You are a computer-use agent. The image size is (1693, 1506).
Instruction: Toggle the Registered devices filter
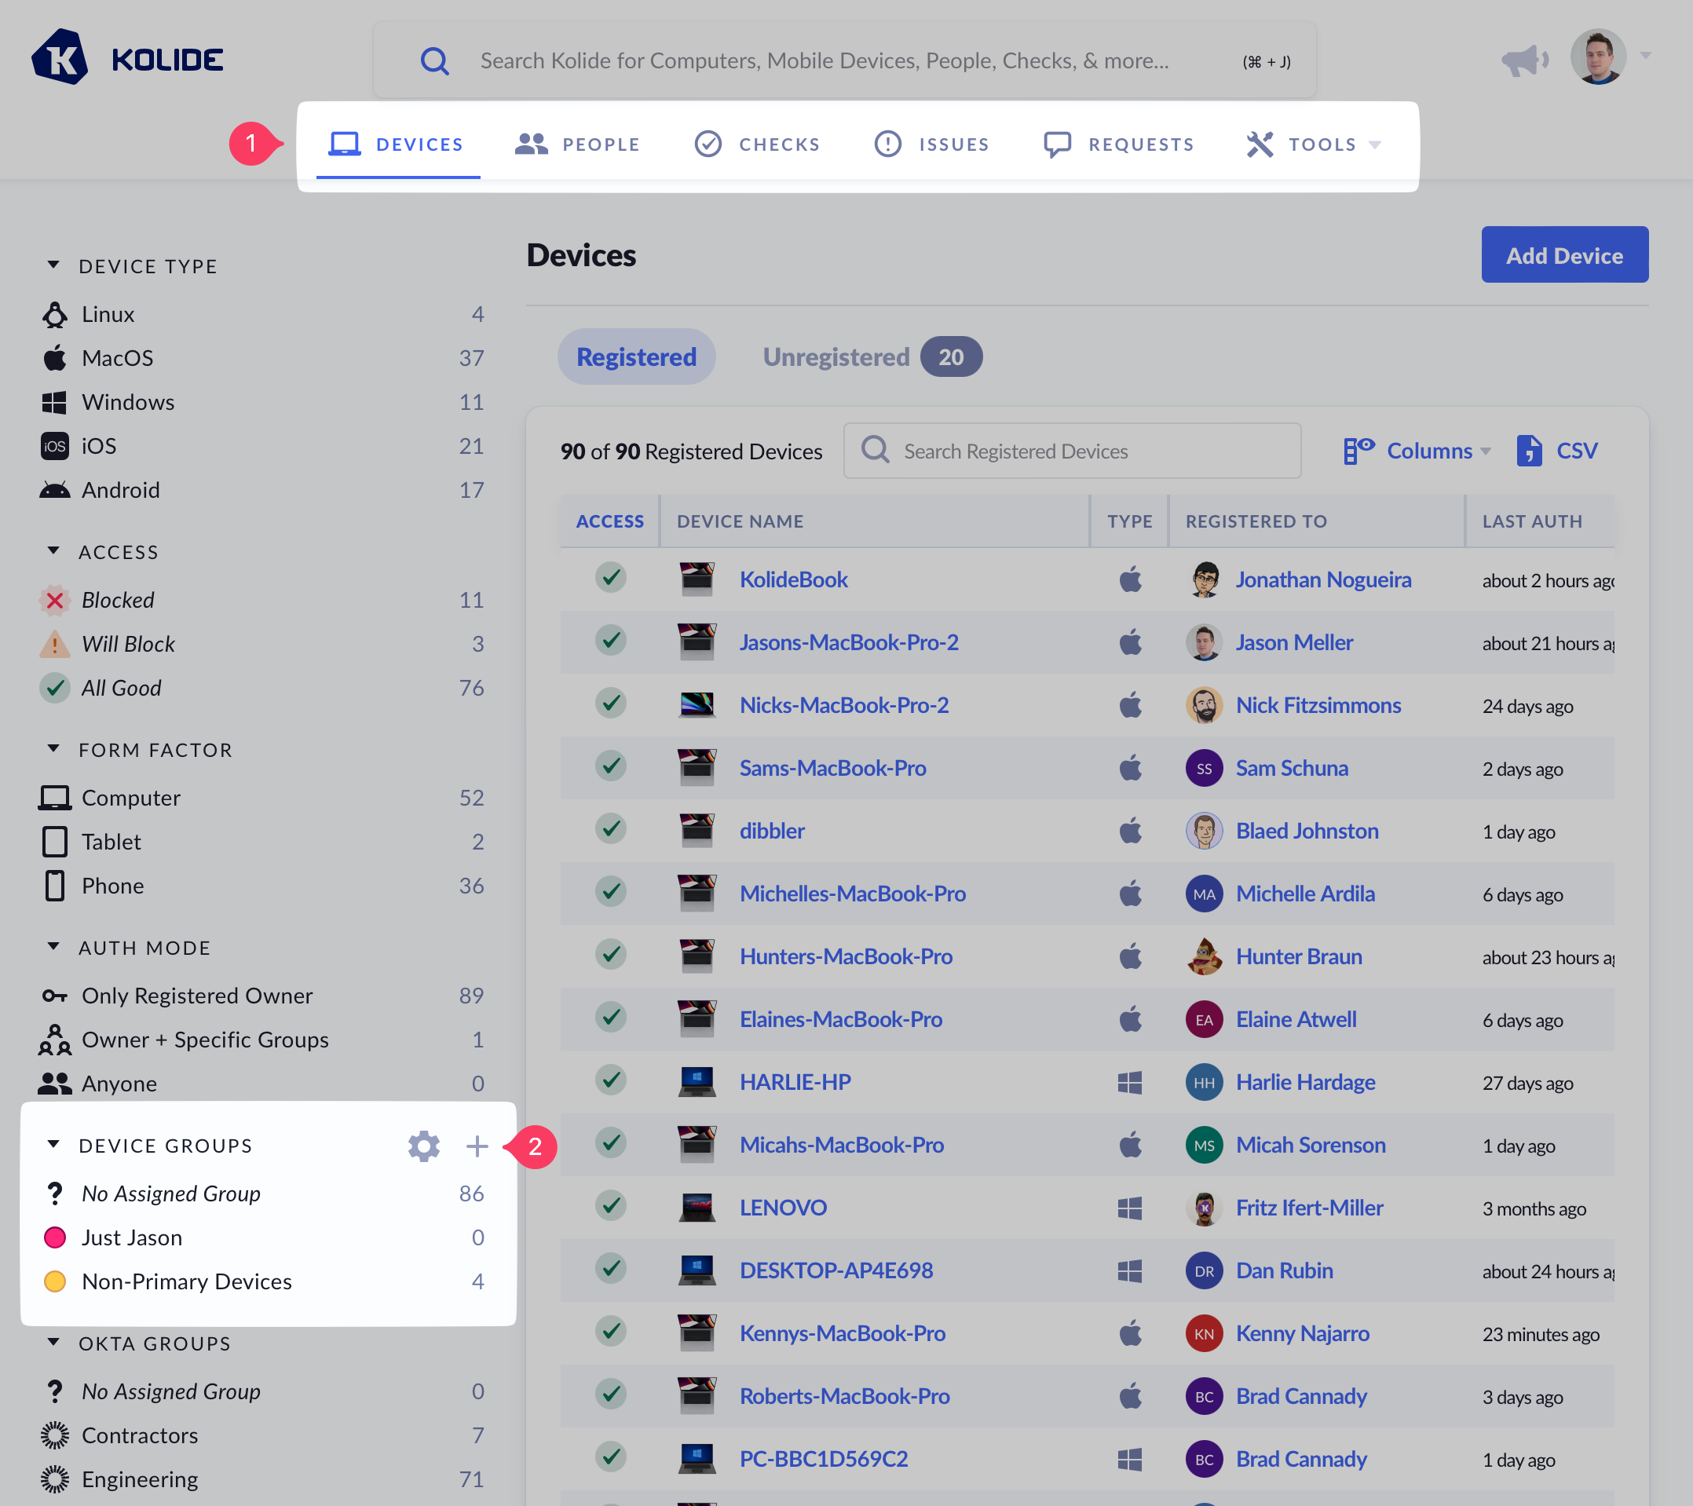coord(636,357)
